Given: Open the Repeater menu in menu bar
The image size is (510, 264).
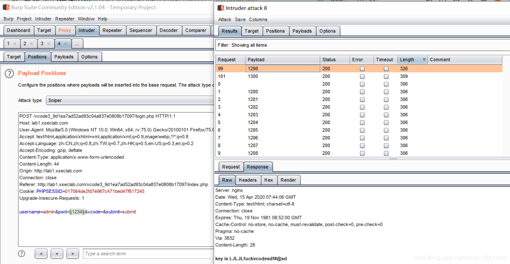Looking at the screenshot, I should click(x=65, y=19).
